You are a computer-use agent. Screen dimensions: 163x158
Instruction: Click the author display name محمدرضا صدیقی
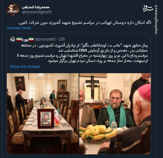[36, 7]
